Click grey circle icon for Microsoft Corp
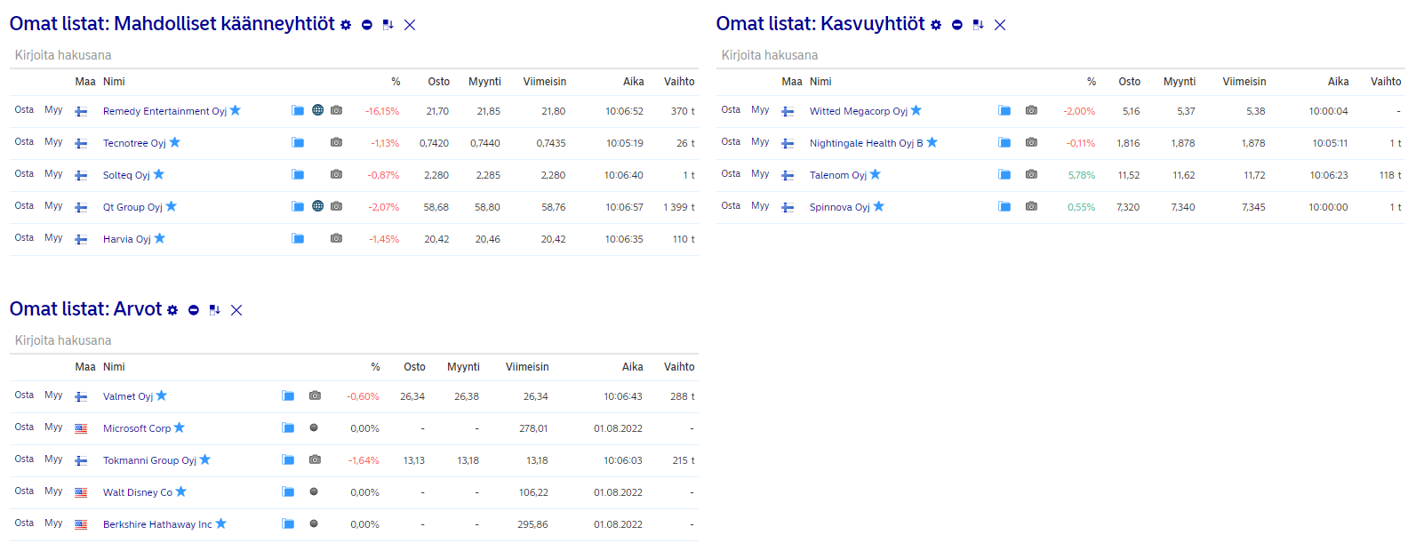This screenshot has width=1408, height=551. 314,427
